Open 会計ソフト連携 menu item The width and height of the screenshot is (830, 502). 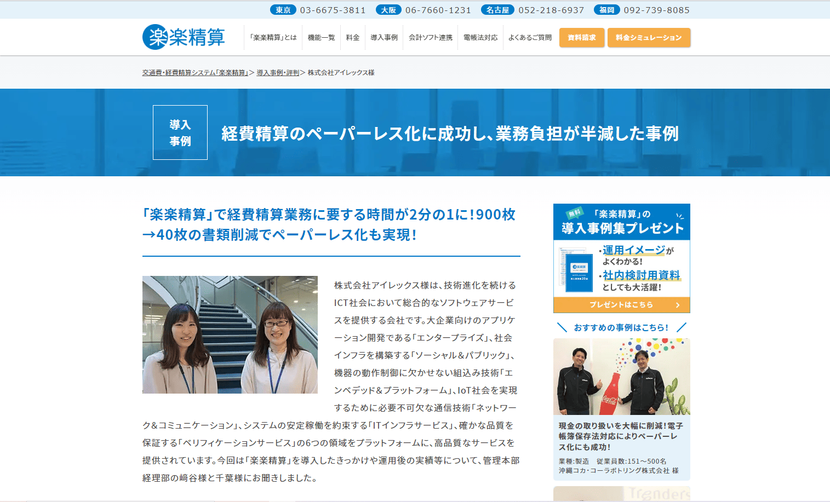[431, 38]
